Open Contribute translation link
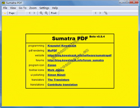This screenshot has height=108, width=140. 62,85
